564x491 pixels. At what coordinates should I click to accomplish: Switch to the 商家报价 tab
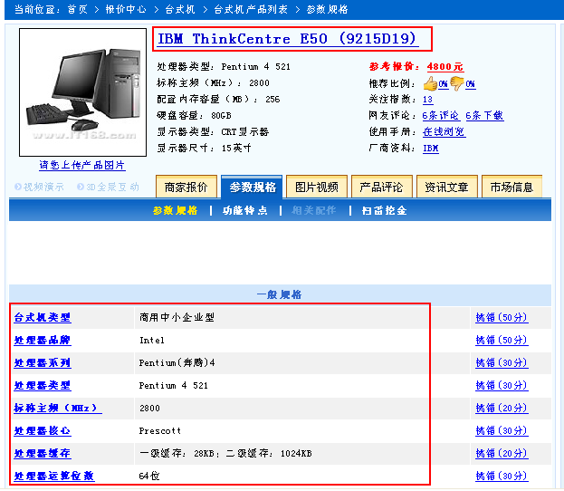point(186,188)
